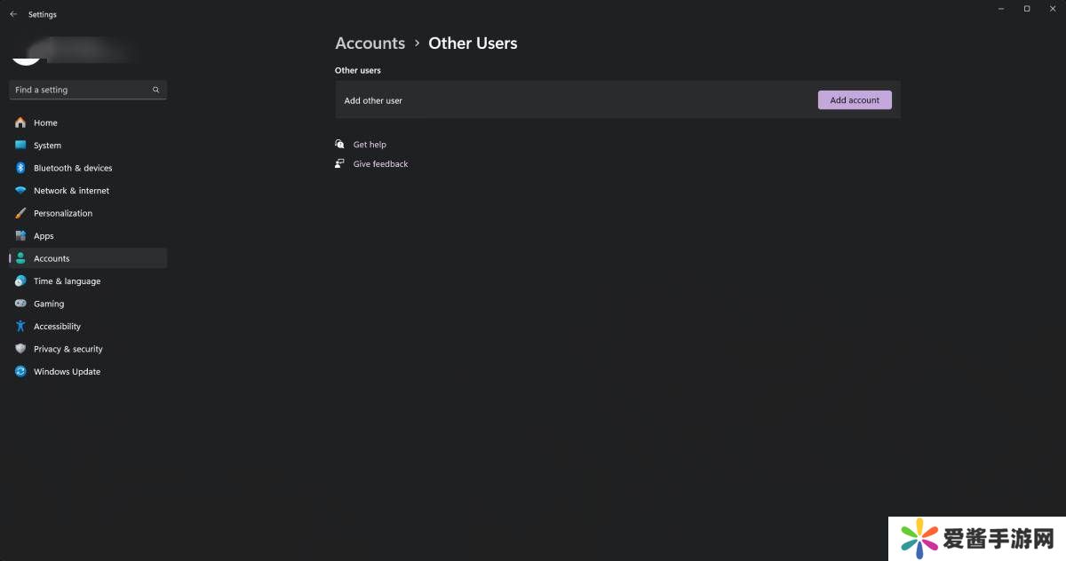Click the Windows Update refresh icon

coord(20,372)
